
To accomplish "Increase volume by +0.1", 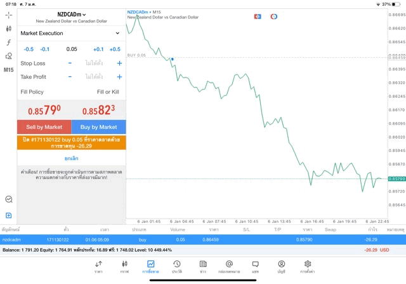I will pyautogui.click(x=98, y=49).
